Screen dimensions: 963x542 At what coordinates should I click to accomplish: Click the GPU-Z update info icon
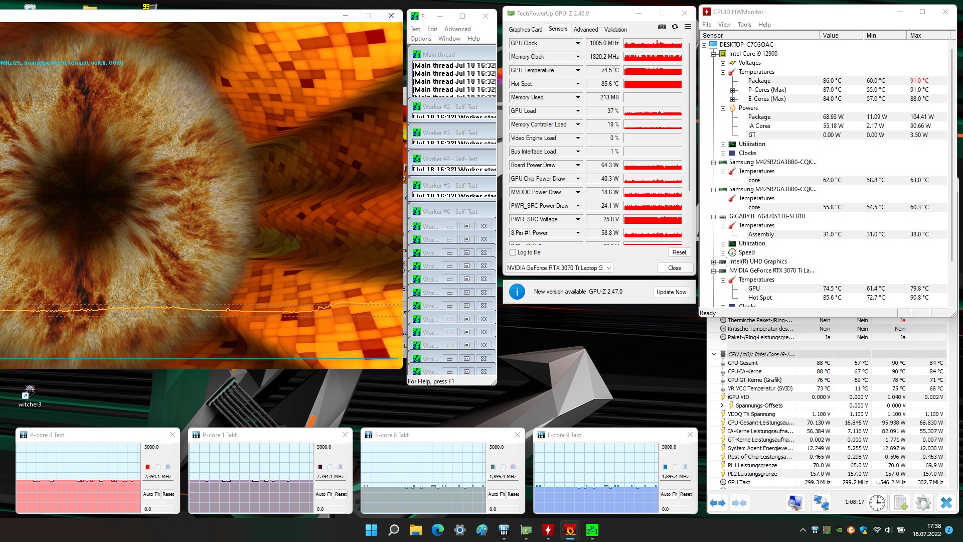(517, 292)
